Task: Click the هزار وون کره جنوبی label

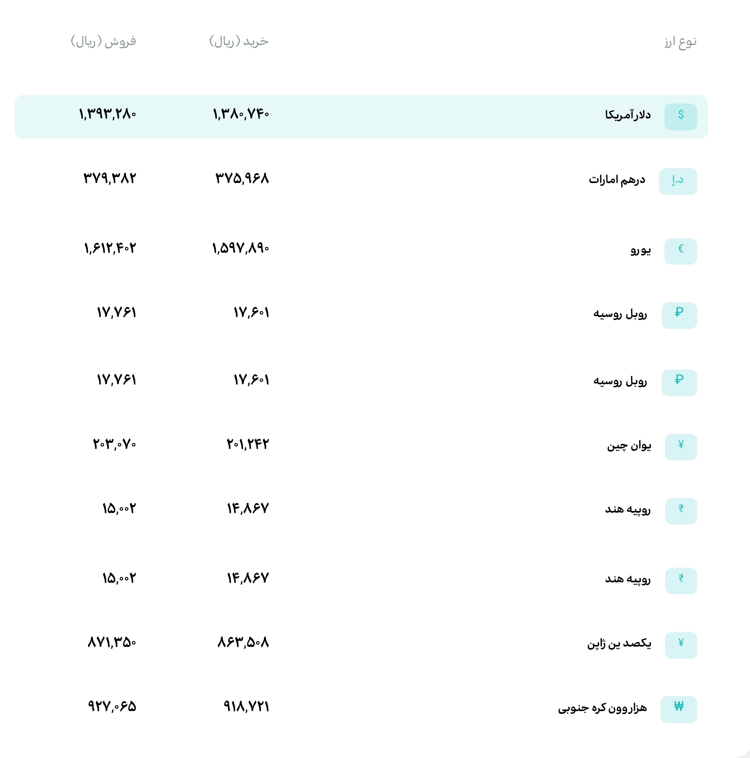Action: click(x=602, y=708)
